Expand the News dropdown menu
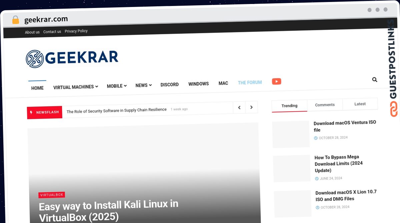This screenshot has width=400, height=223. pyautogui.click(x=144, y=85)
